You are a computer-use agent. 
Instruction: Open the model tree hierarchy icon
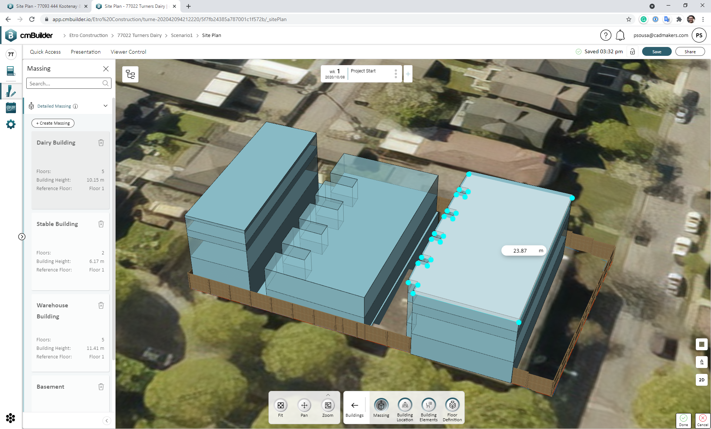(x=130, y=74)
